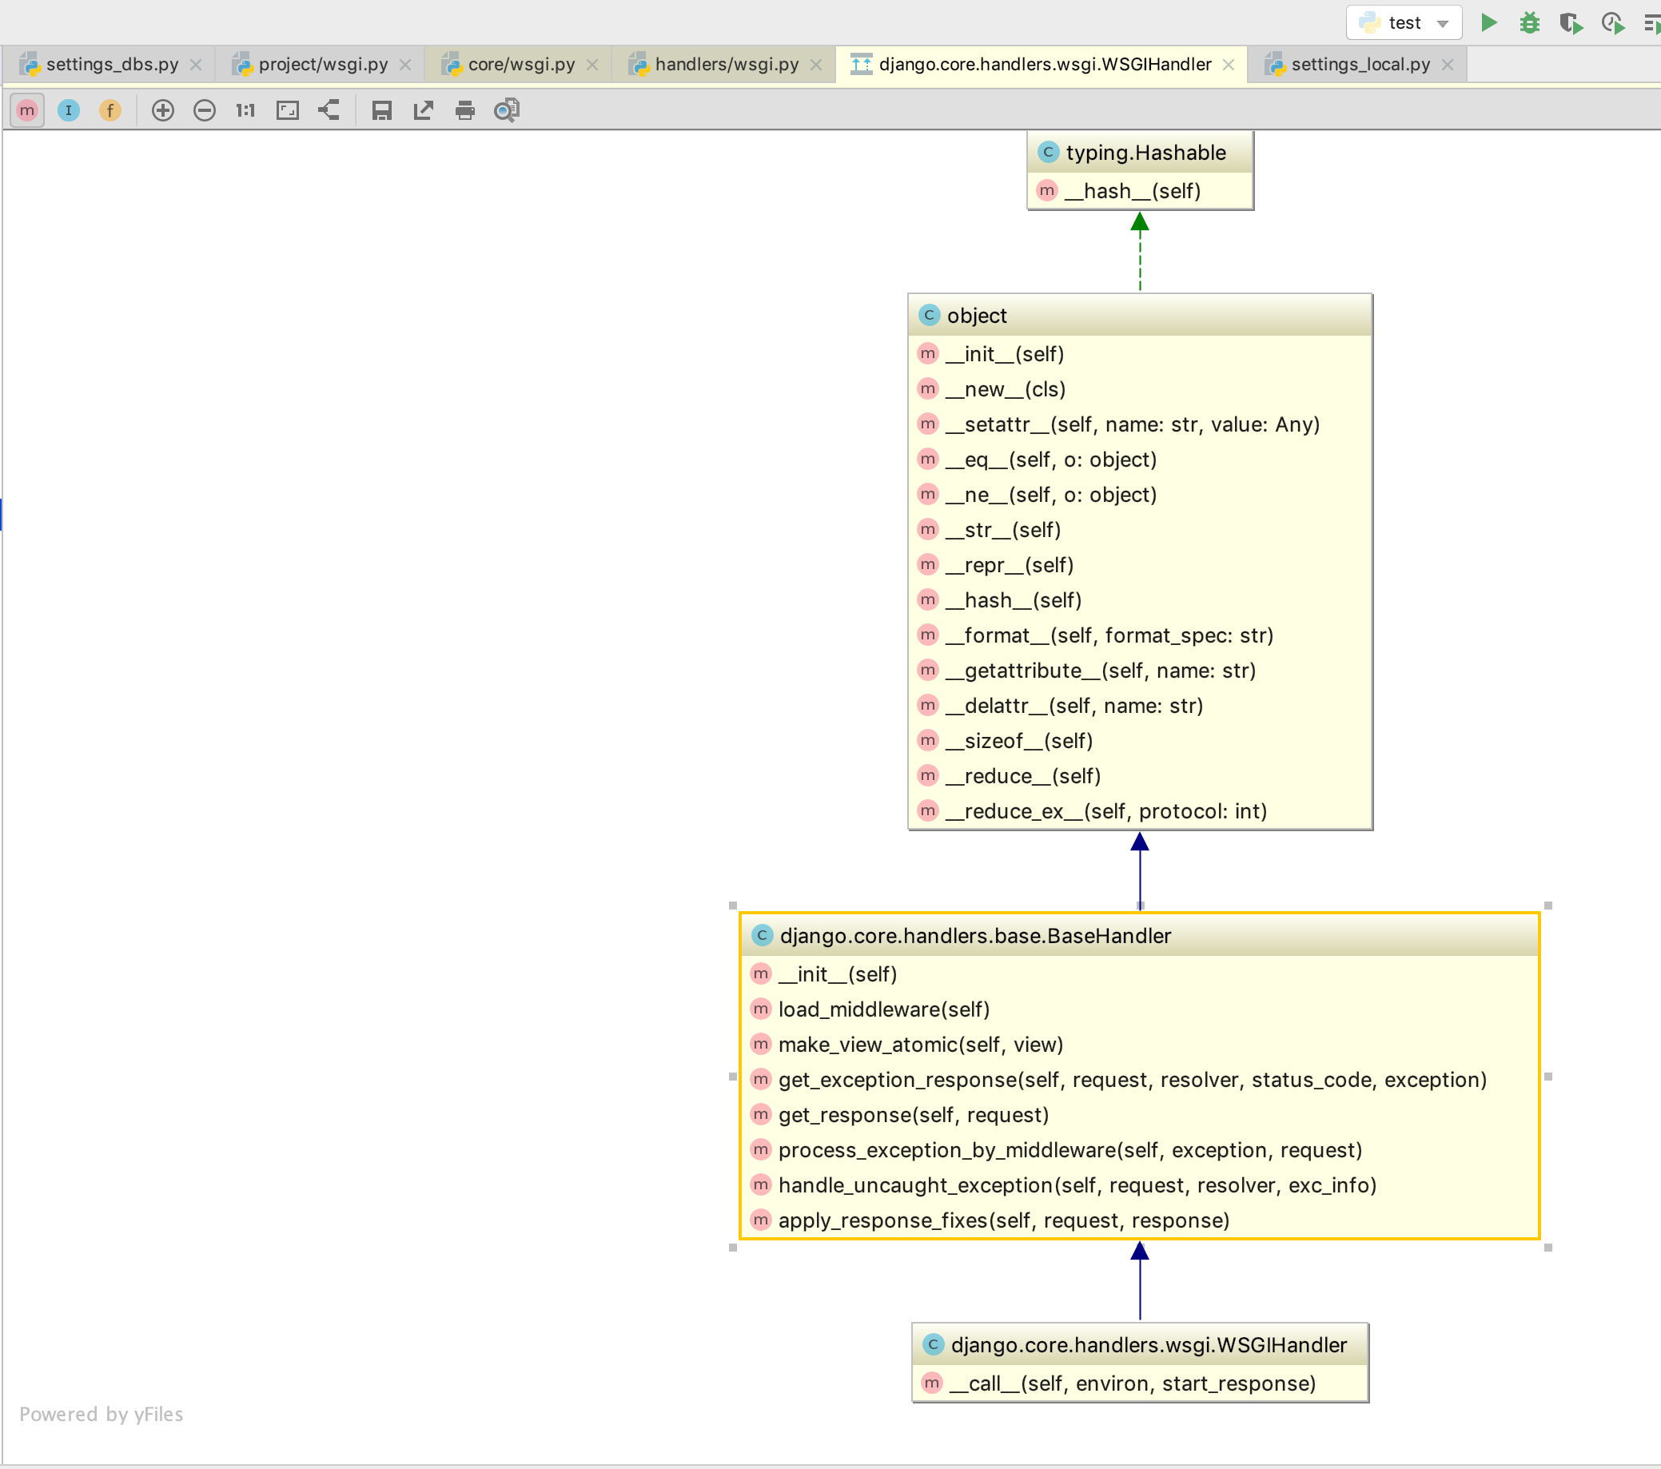Select __eq__(self, o: object) method
The width and height of the screenshot is (1661, 1469).
pyautogui.click(x=1140, y=460)
